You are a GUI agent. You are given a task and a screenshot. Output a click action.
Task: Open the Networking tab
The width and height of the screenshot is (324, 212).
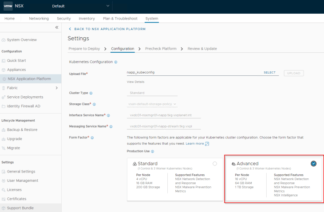pyautogui.click(x=39, y=19)
